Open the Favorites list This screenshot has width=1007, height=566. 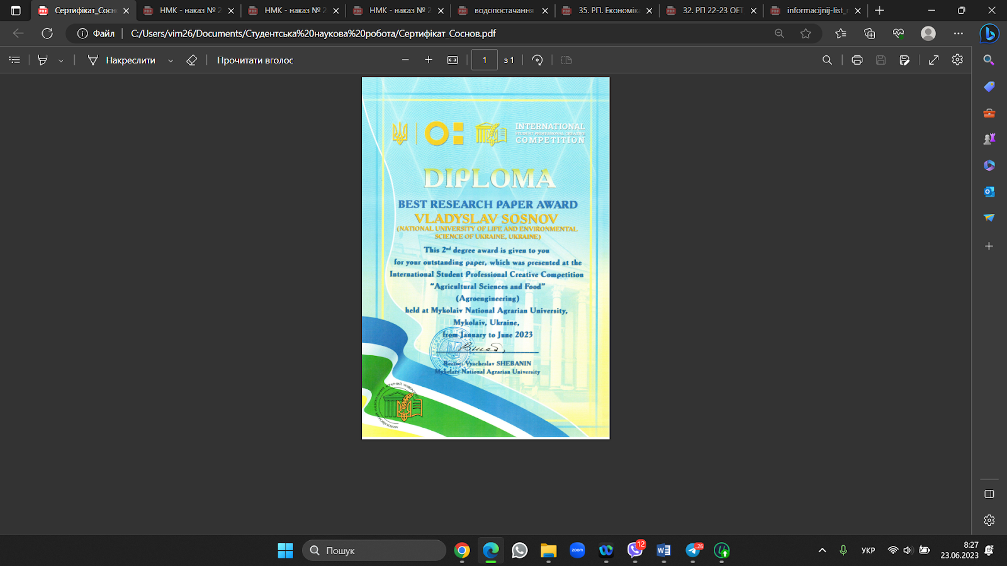(841, 33)
